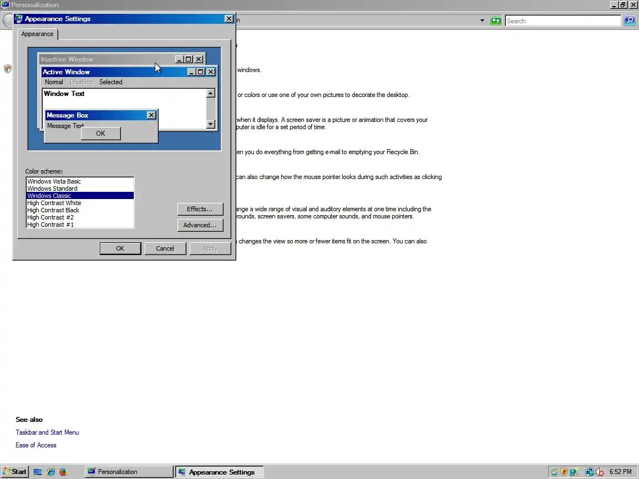Select Windows Vista Basic color scheme

tap(80, 181)
